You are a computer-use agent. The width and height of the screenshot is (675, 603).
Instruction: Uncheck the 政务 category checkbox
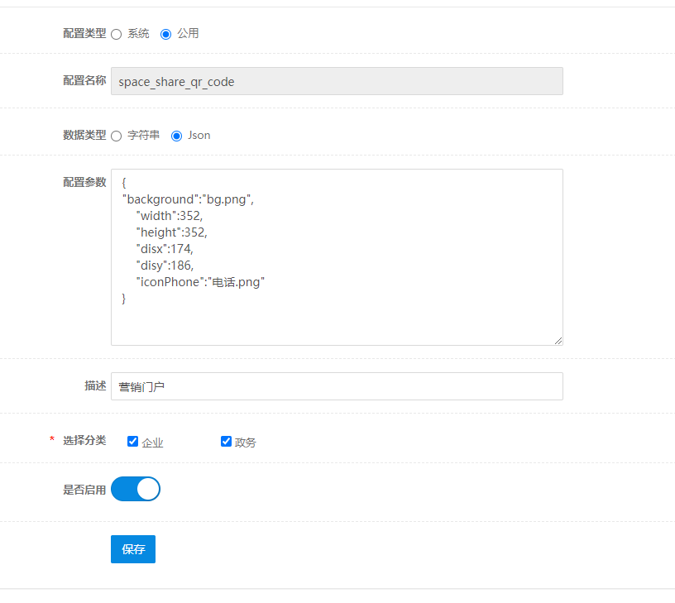[x=226, y=441]
